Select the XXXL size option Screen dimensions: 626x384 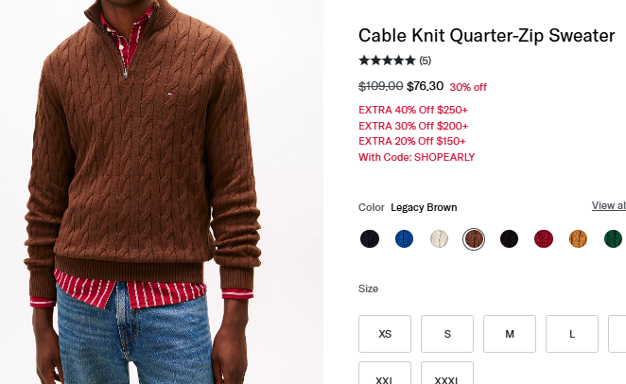447,375
